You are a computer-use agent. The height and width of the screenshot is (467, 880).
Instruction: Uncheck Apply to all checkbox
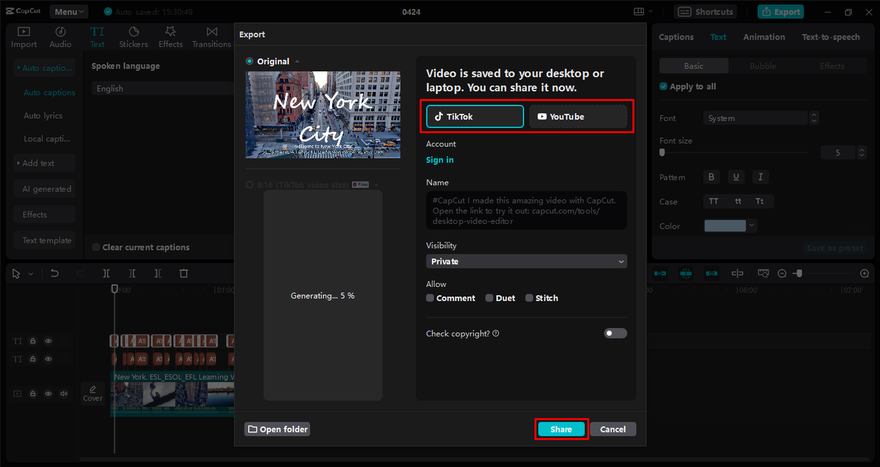pyautogui.click(x=663, y=87)
